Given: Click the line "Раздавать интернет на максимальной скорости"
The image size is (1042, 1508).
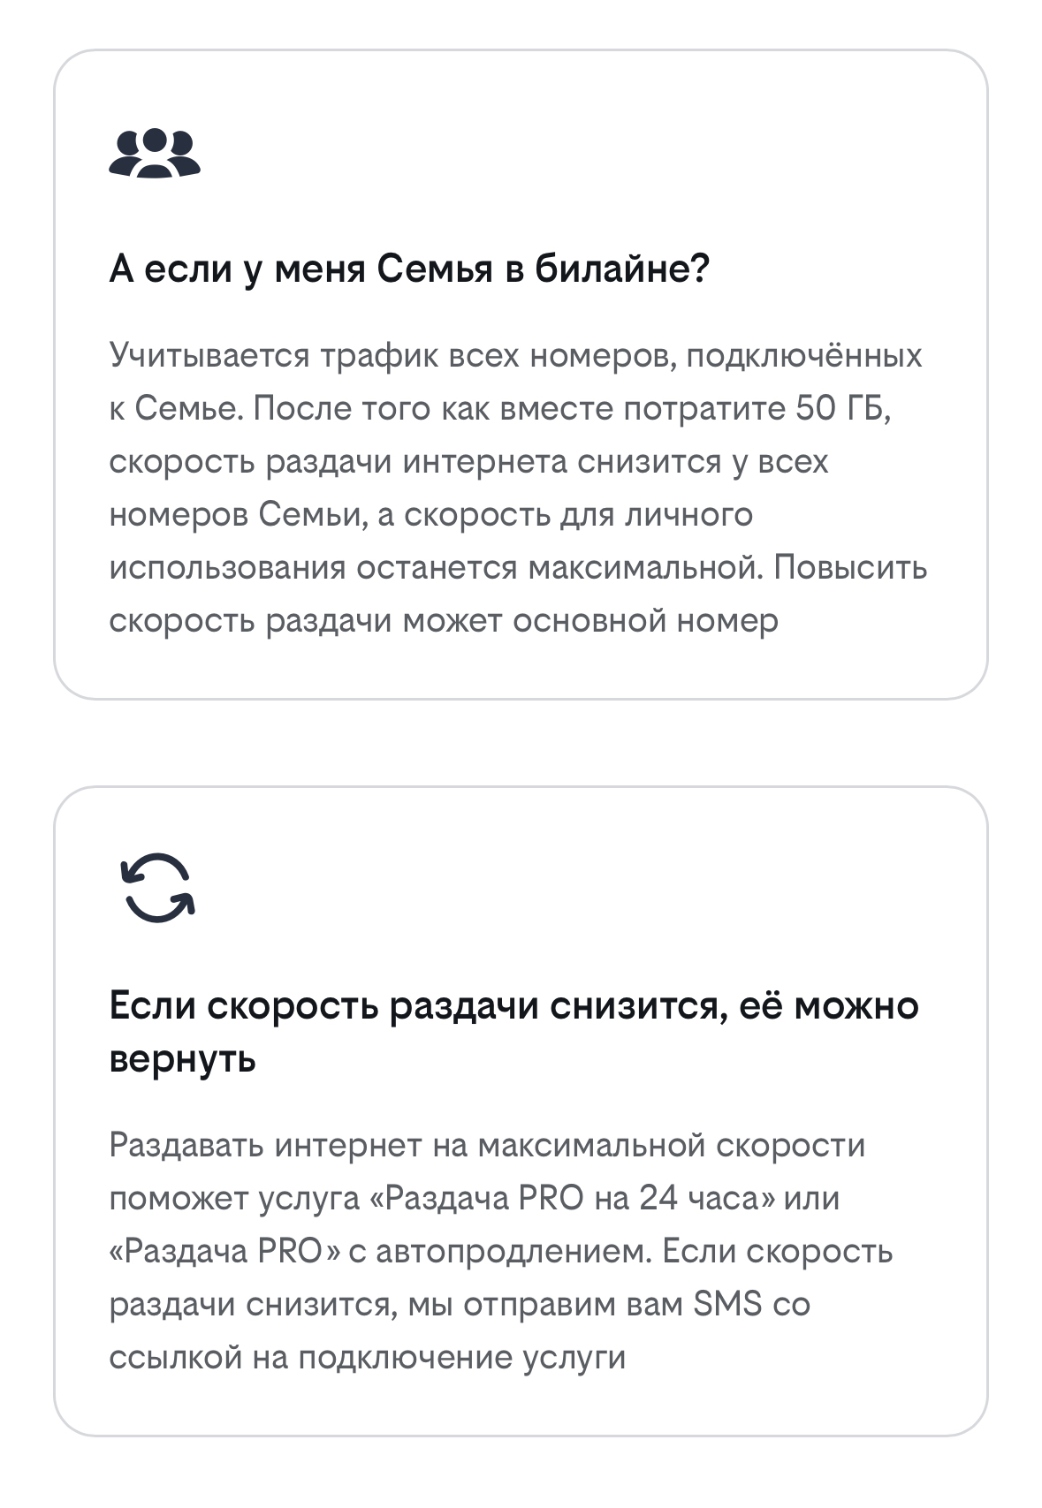Looking at the screenshot, I should point(487,1145).
